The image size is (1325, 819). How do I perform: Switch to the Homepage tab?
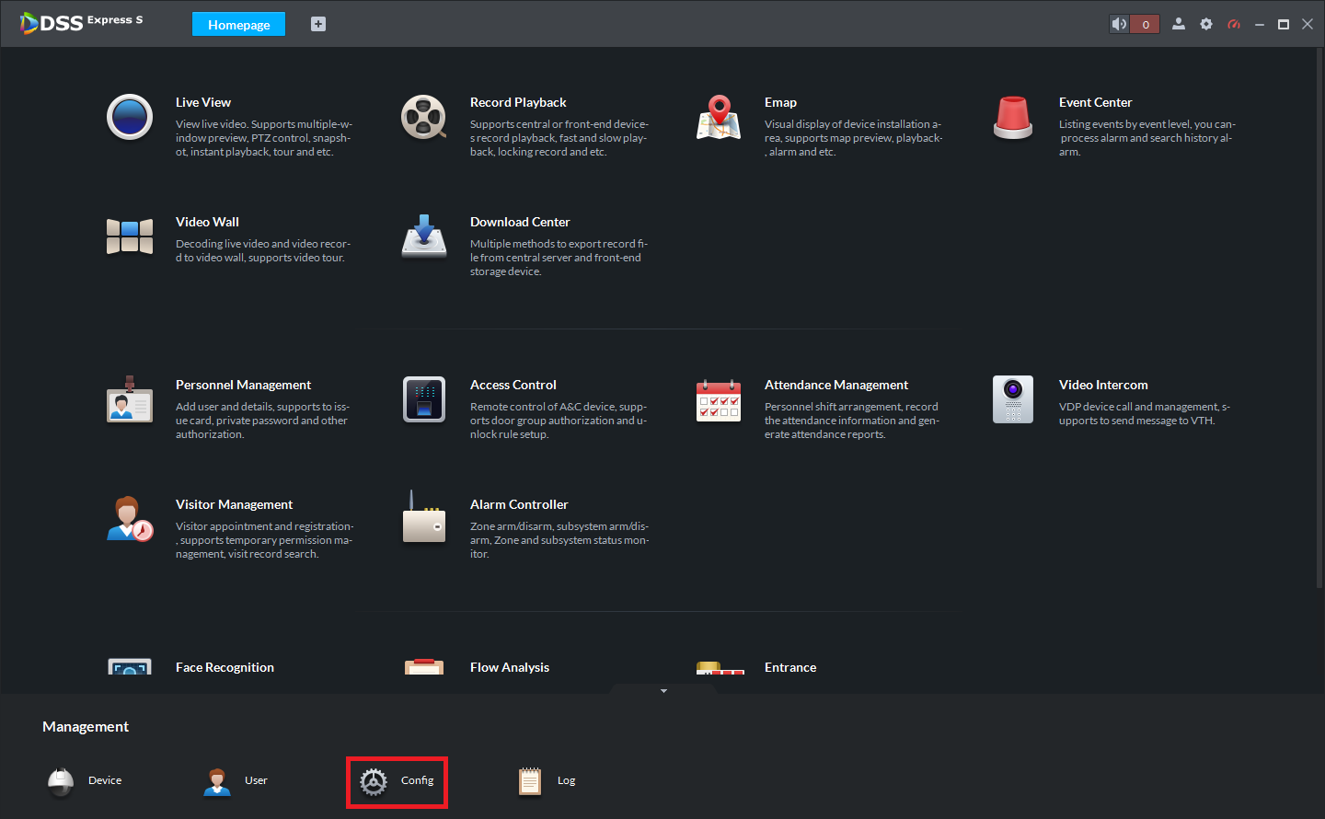pos(238,25)
